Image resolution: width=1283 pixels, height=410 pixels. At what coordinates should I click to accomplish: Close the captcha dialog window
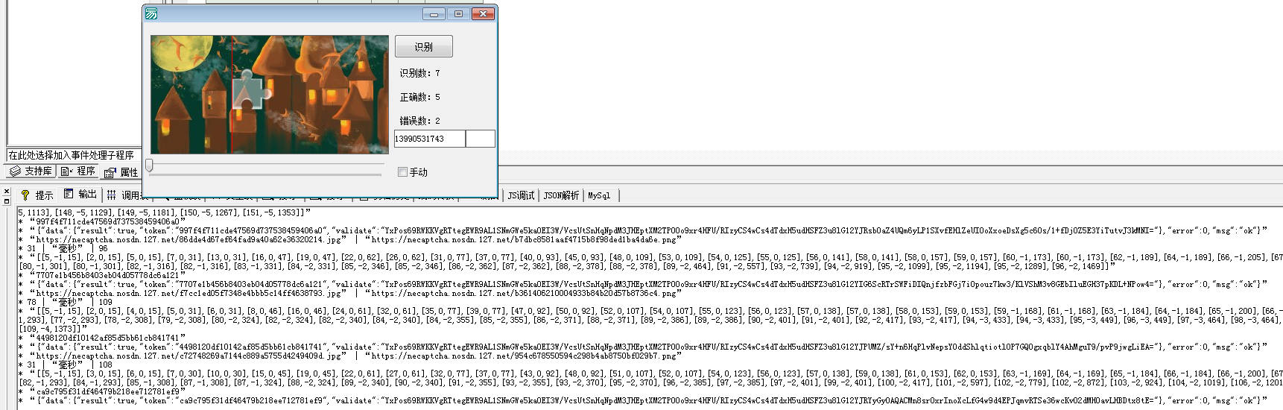484,13
